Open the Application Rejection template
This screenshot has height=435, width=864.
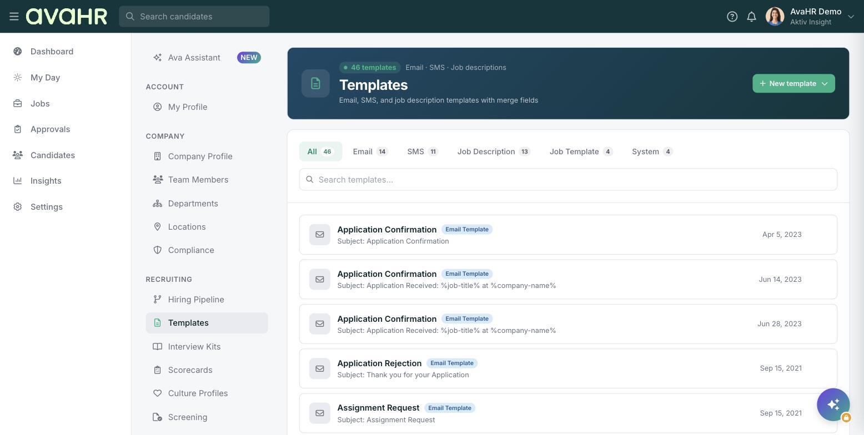coord(568,368)
